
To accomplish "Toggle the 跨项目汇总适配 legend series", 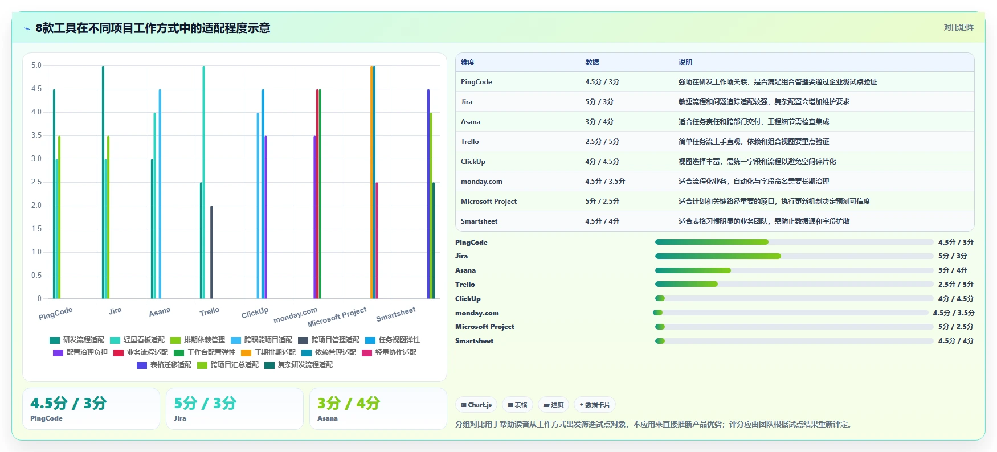I will click(228, 365).
